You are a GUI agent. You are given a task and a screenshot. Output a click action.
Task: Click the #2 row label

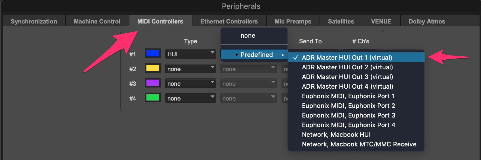(x=133, y=69)
